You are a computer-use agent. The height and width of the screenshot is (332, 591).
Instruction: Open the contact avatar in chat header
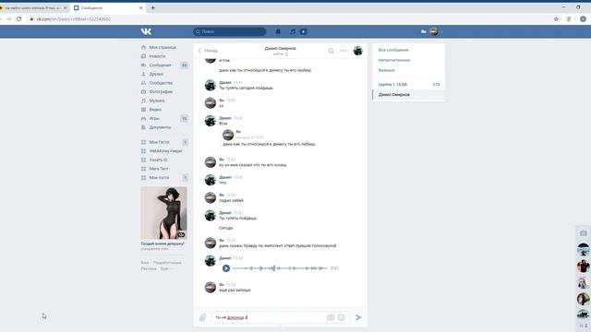(x=358, y=51)
